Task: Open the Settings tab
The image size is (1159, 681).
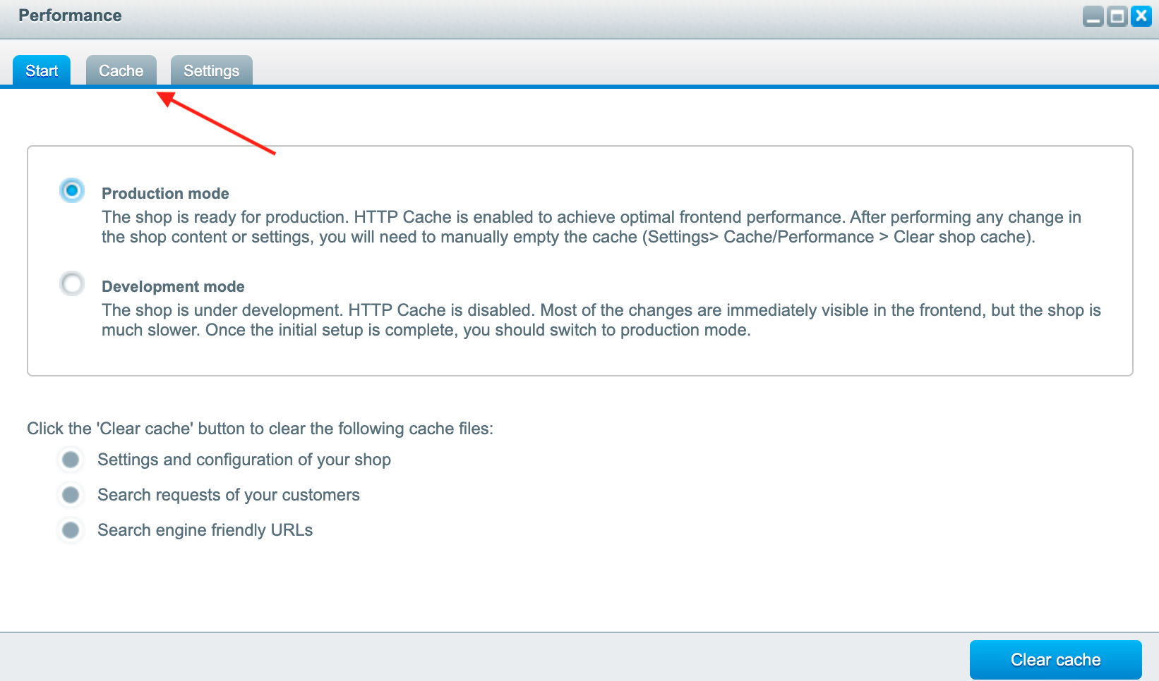Action: point(211,70)
